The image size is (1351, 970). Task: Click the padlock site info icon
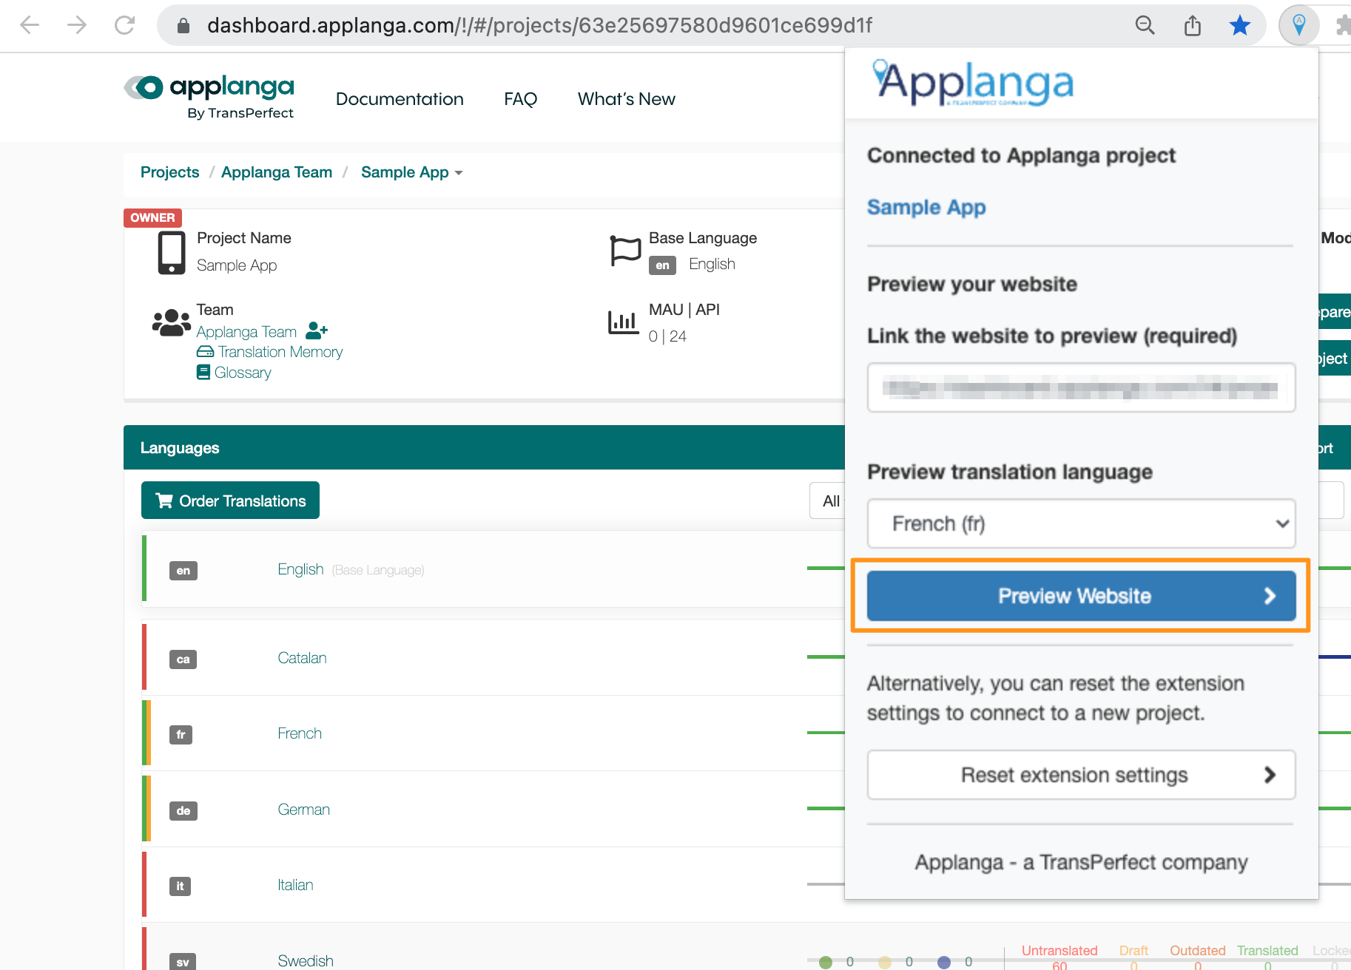click(183, 26)
